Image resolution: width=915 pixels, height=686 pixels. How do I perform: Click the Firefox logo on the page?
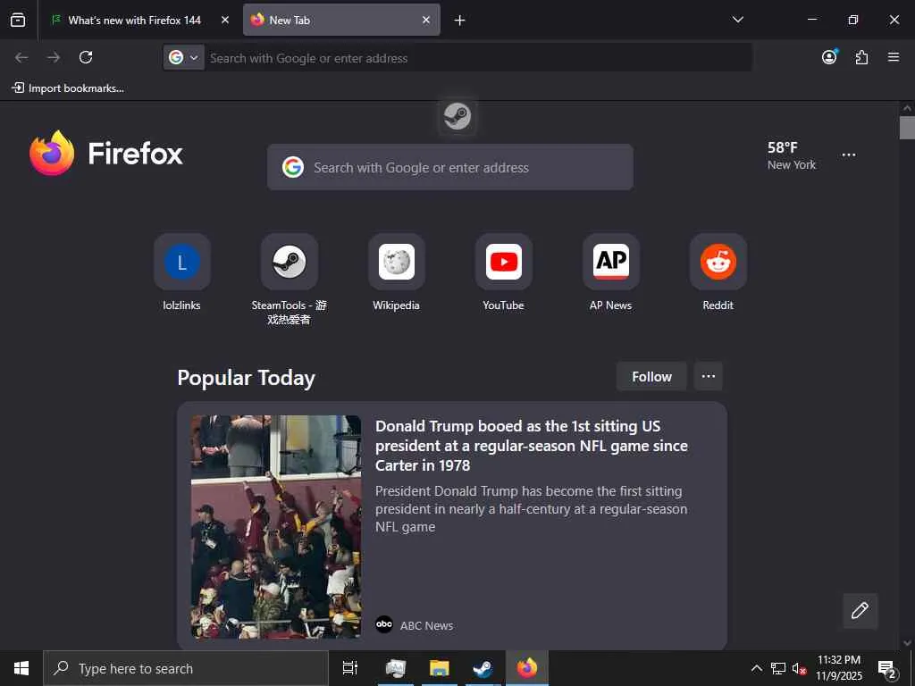[x=106, y=153]
